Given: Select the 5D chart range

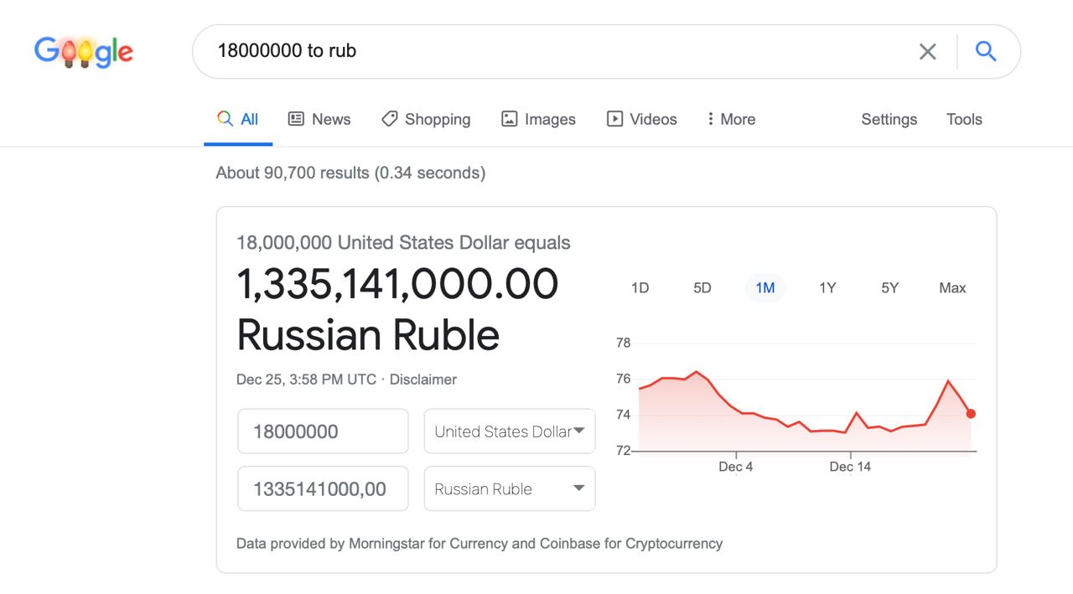Looking at the screenshot, I should point(702,287).
